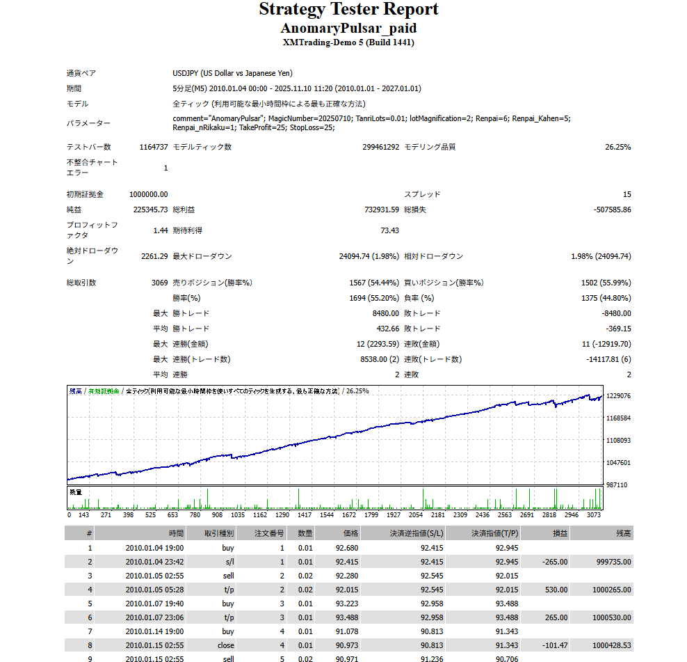Select the 損益 column header

click(558, 533)
